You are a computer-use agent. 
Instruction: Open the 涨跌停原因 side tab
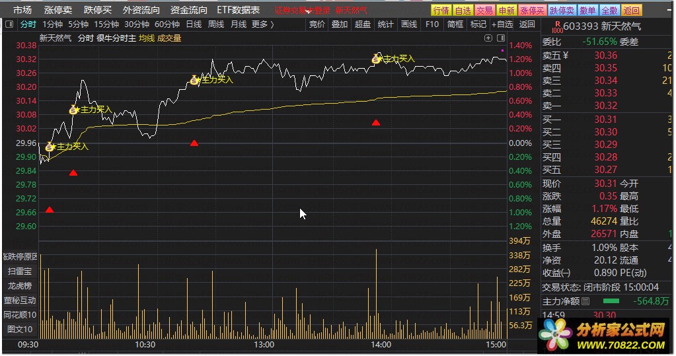(20, 257)
